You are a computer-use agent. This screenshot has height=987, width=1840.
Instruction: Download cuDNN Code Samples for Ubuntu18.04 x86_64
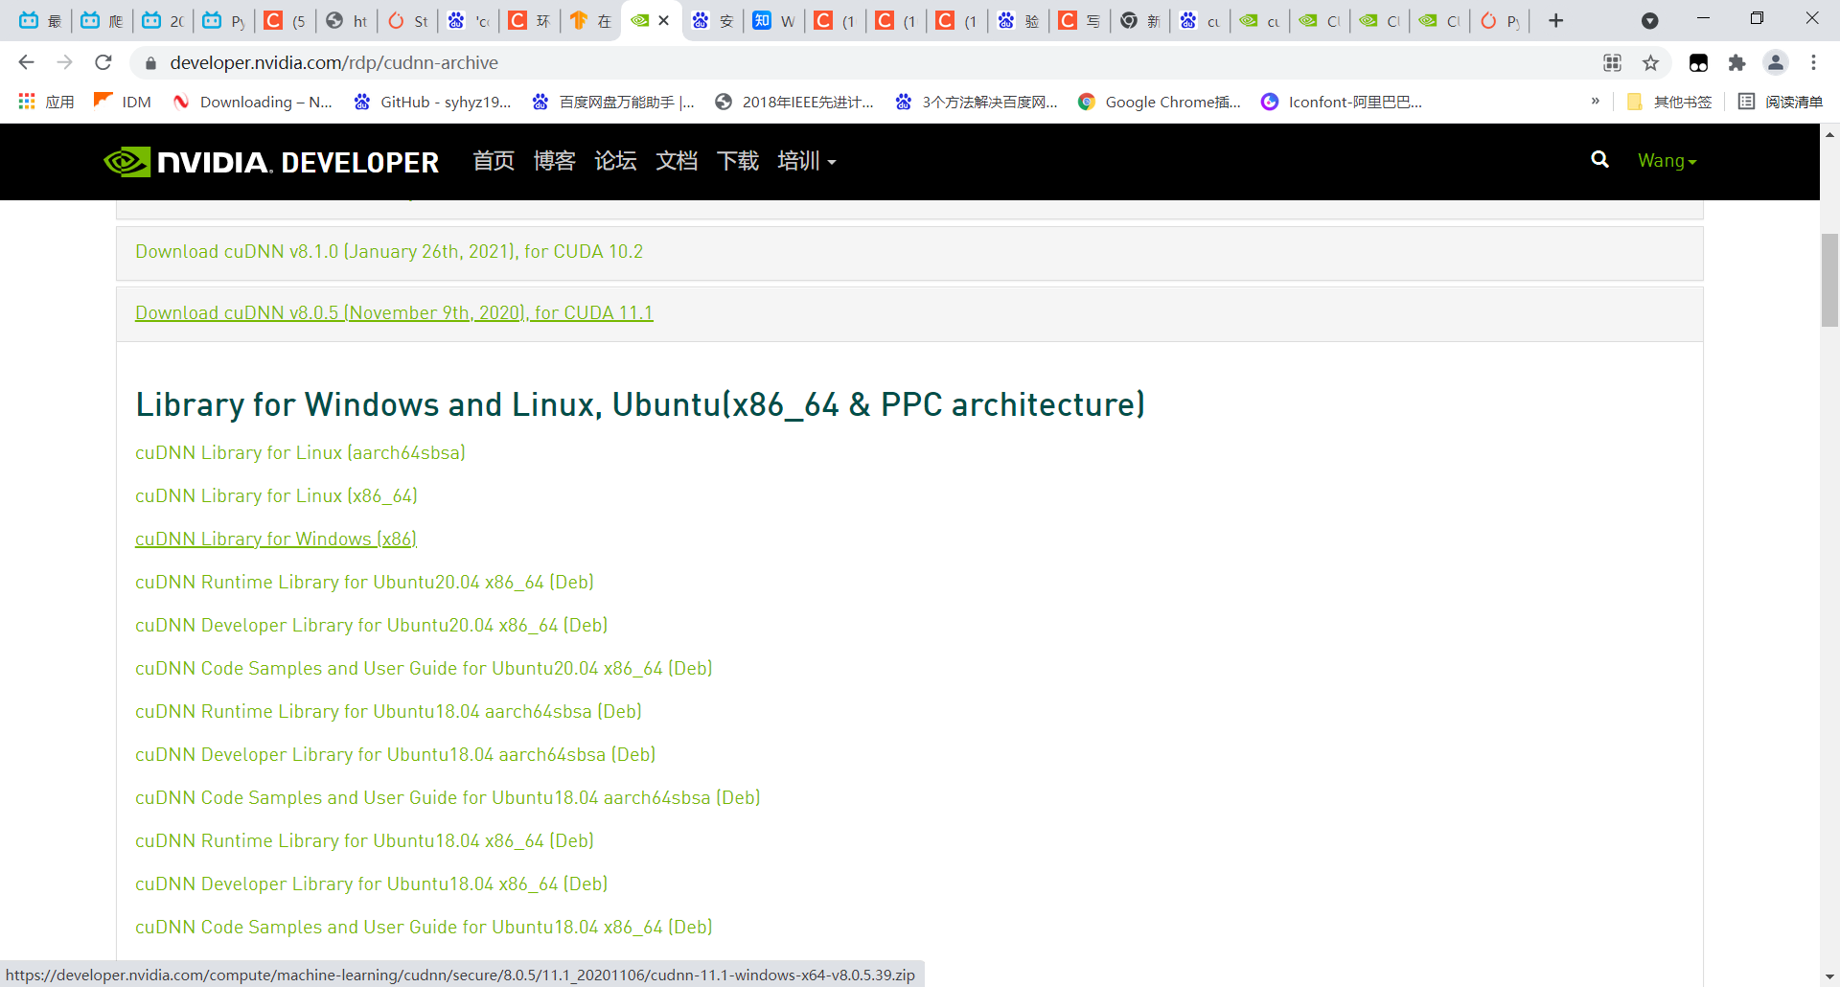point(424,927)
